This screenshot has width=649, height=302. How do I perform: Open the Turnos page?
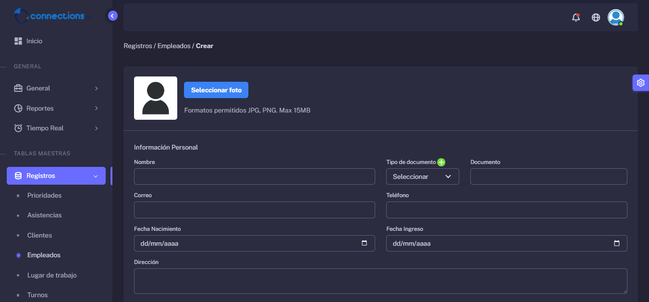tap(37, 295)
